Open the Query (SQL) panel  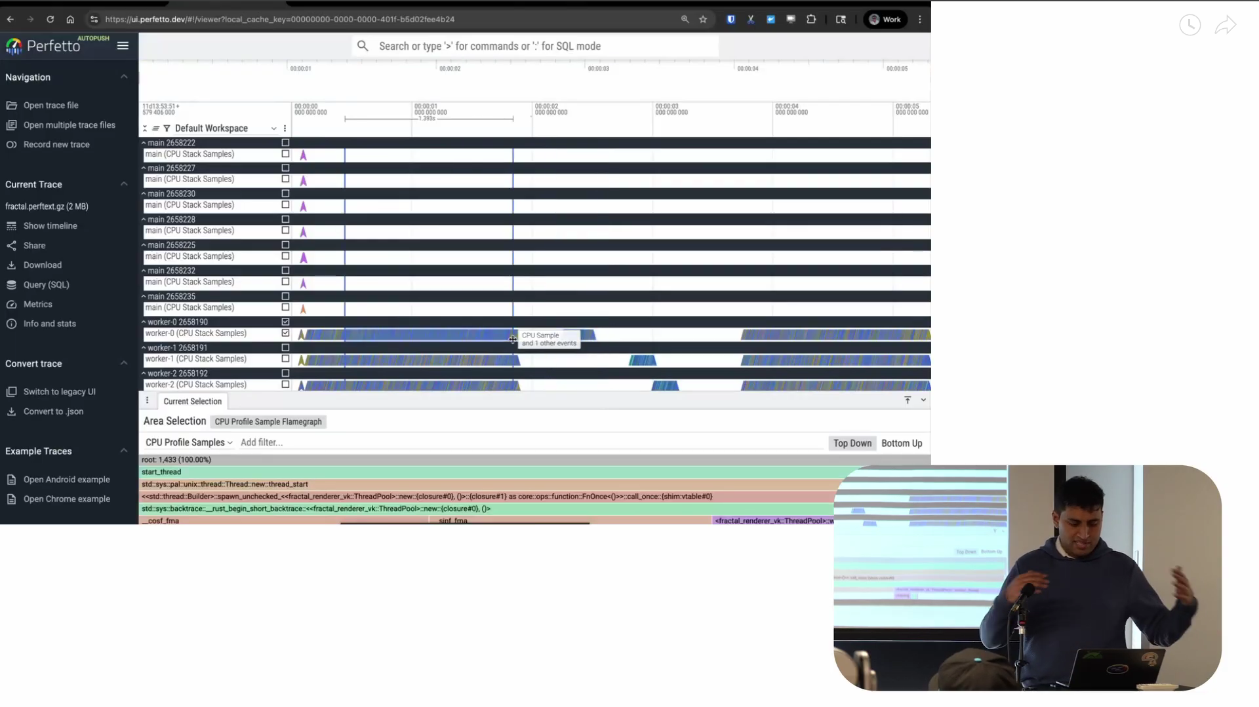(46, 284)
